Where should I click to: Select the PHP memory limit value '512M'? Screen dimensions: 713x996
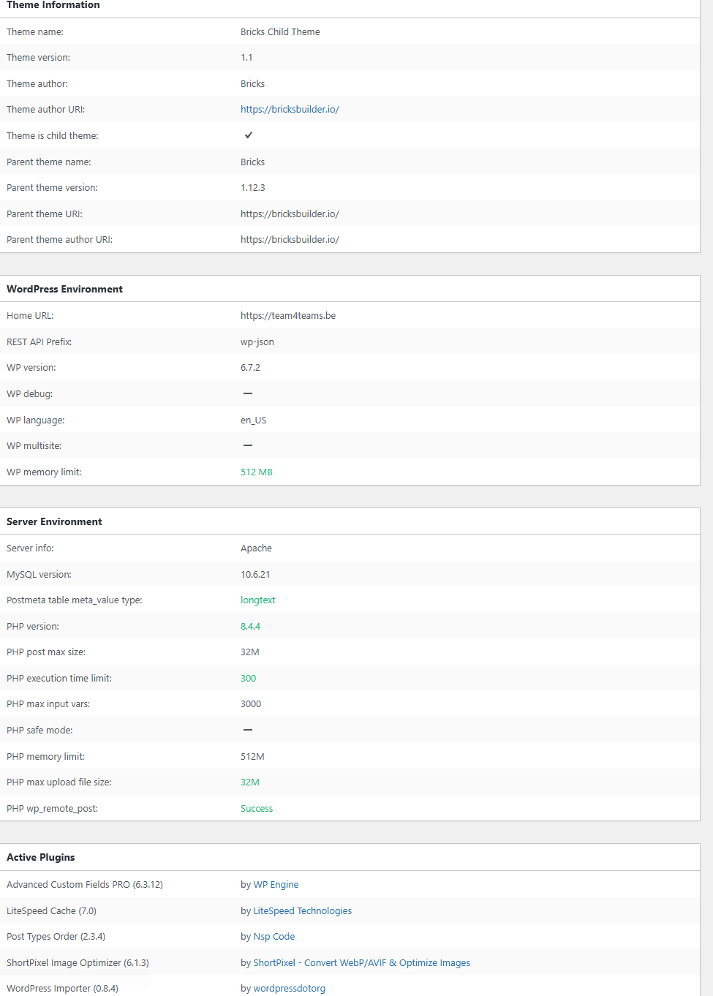[252, 757]
